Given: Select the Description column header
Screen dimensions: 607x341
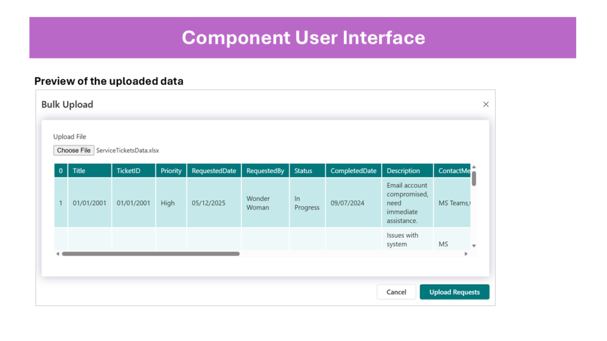Looking at the screenshot, I should [x=403, y=170].
